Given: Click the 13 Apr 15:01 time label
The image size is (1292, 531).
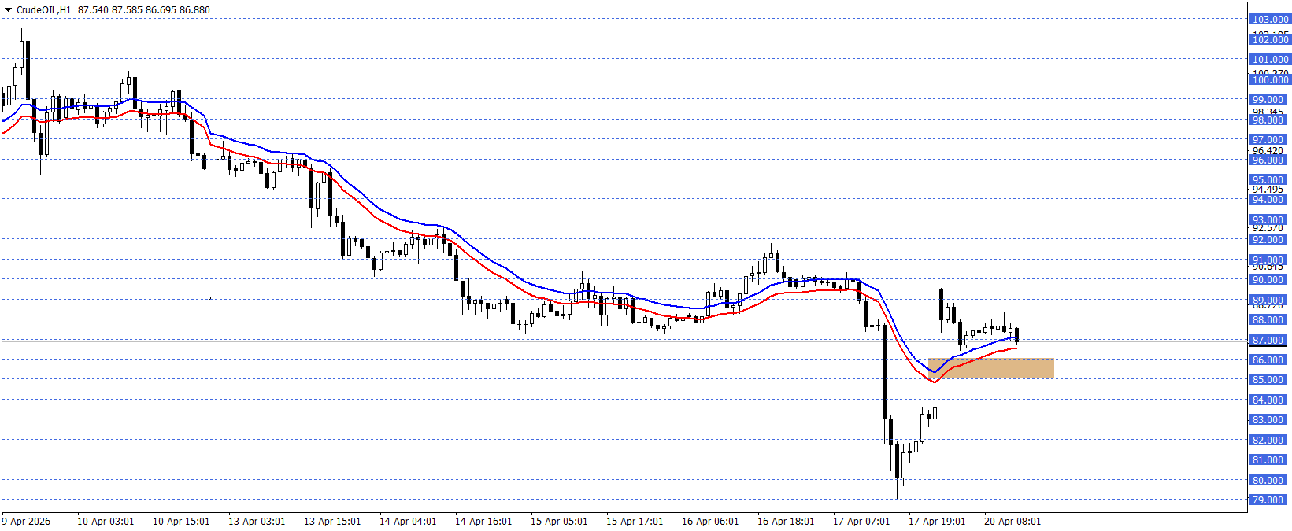Looking at the screenshot, I should point(332,522).
